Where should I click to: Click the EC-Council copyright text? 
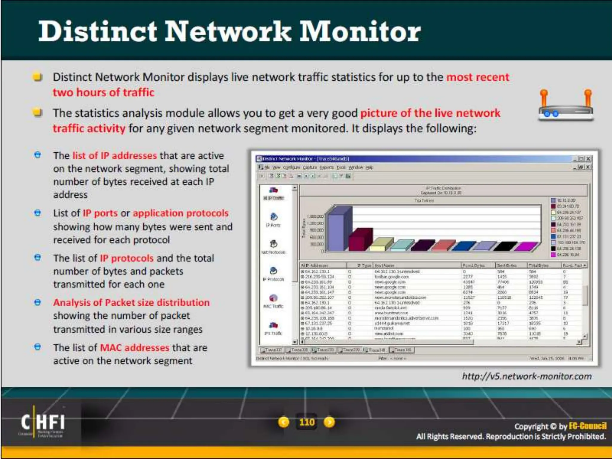click(560, 426)
